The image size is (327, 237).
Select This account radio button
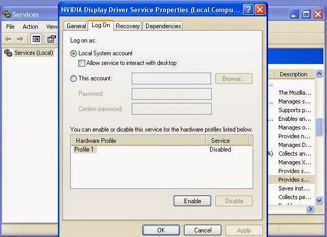73,78
